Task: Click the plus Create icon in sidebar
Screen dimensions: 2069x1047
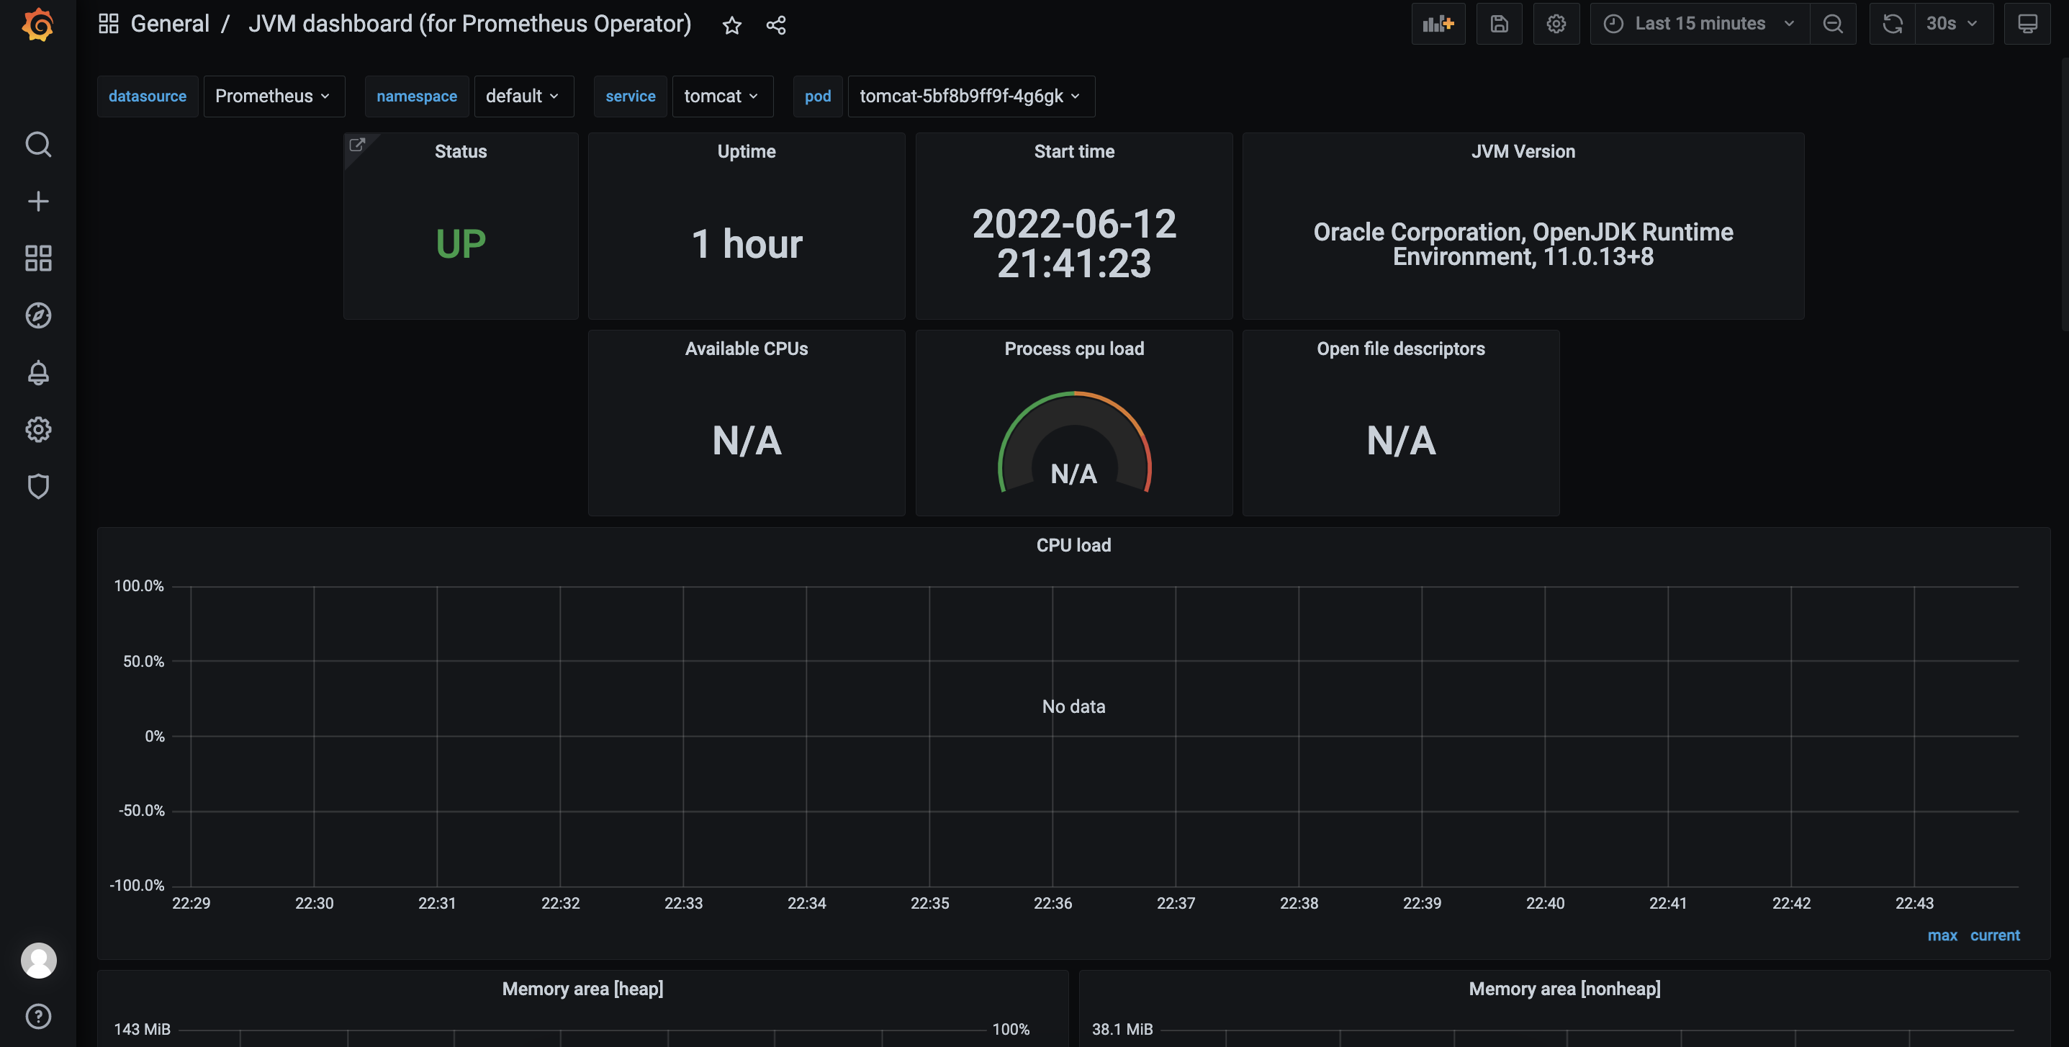Action: coord(37,201)
